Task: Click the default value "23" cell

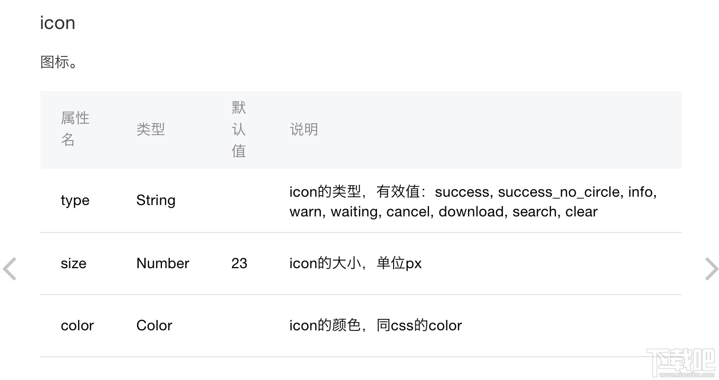Action: pyautogui.click(x=239, y=264)
